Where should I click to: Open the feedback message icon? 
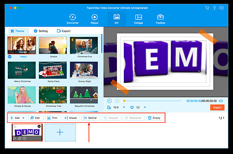[221, 8]
